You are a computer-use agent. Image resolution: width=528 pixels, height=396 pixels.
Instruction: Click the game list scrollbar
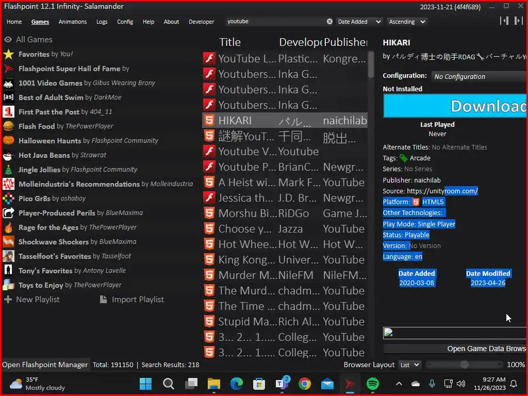pyautogui.click(x=371, y=64)
